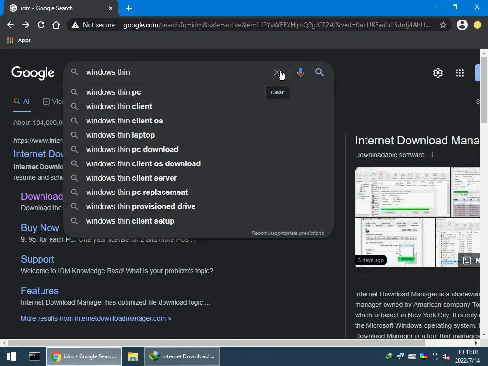Start voice search with microphone icon
The width and height of the screenshot is (488, 366).
pyautogui.click(x=300, y=72)
